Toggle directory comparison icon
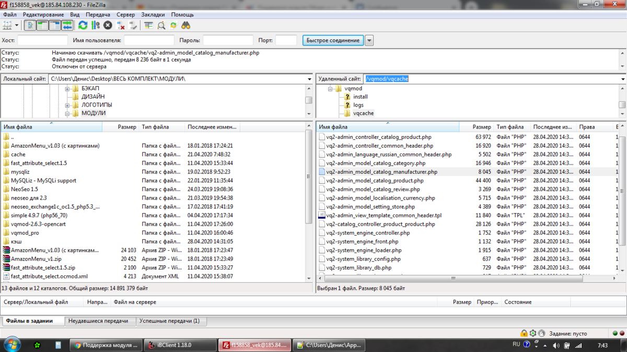627x352 pixels. tap(161, 25)
